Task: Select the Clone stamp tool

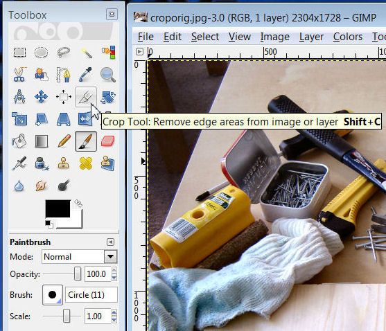Action: tap(64, 163)
